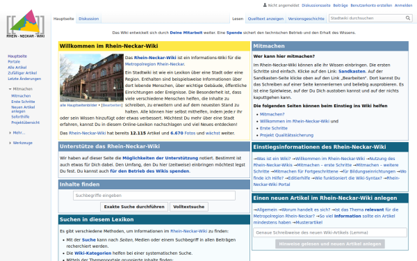This screenshot has width=417, height=261.
Task: Select the Hauptseite tab
Action: coord(63,19)
